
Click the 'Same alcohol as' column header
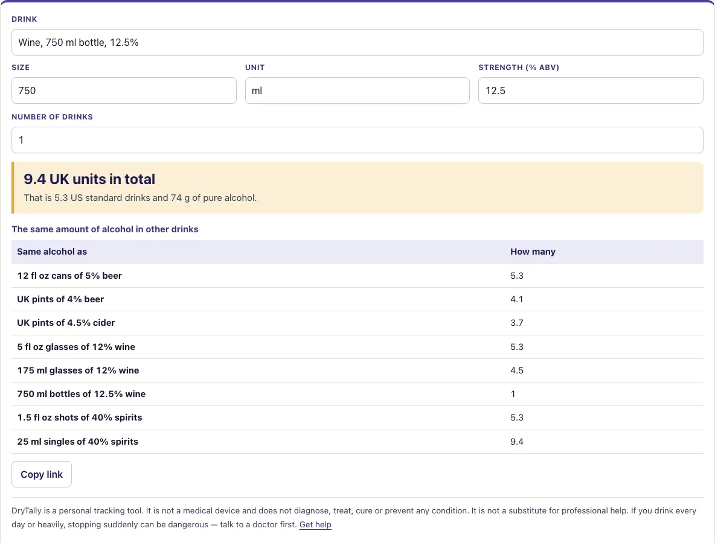52,252
